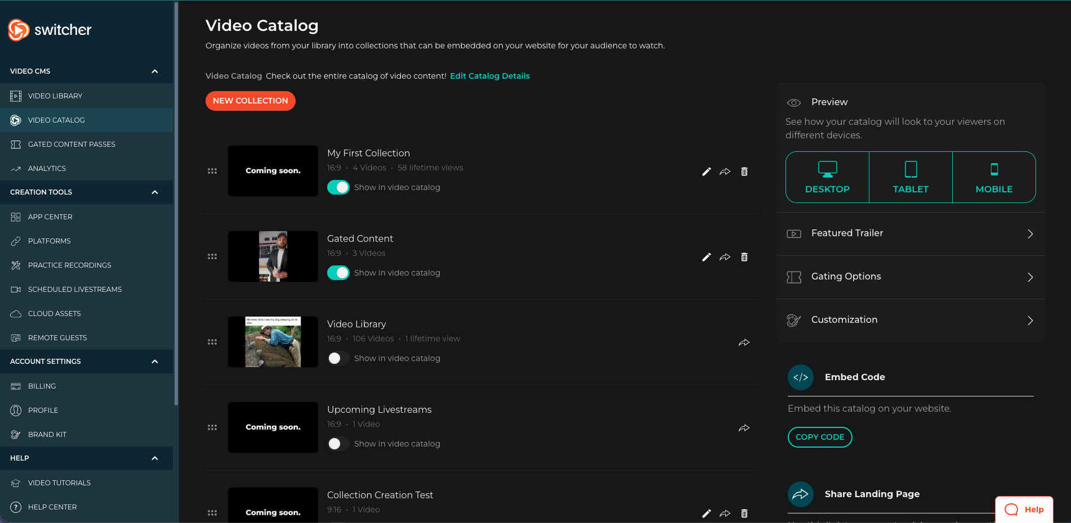
Task: Delete Collection Creation Test trash icon
Action: point(744,513)
